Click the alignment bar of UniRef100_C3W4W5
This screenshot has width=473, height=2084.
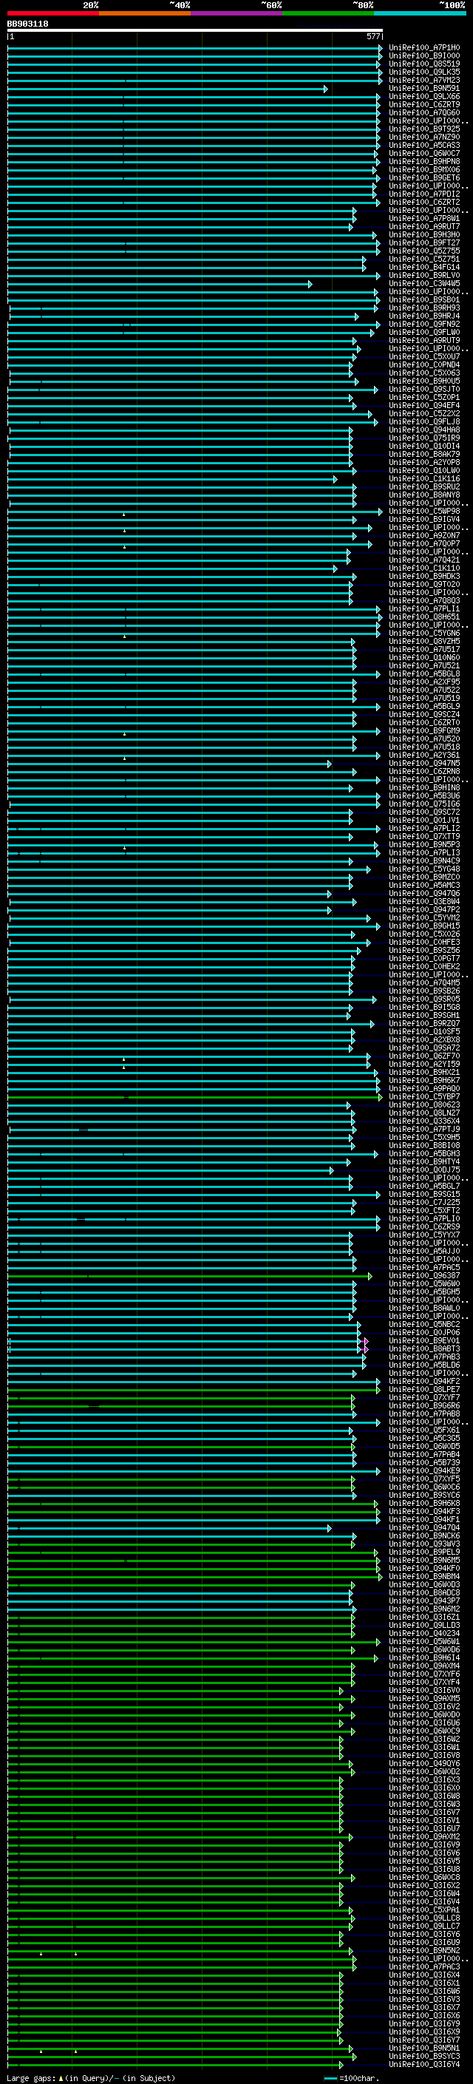point(160,284)
